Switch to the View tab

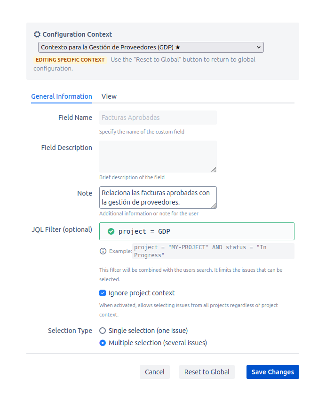pyautogui.click(x=109, y=96)
